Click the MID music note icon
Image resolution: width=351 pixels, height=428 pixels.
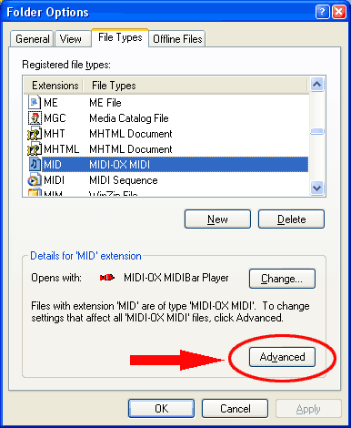(35, 165)
